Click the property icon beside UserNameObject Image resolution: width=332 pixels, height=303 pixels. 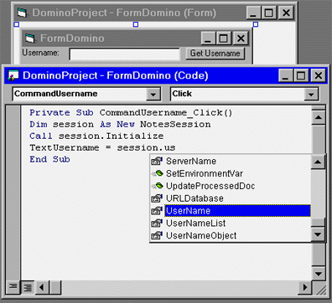click(157, 235)
